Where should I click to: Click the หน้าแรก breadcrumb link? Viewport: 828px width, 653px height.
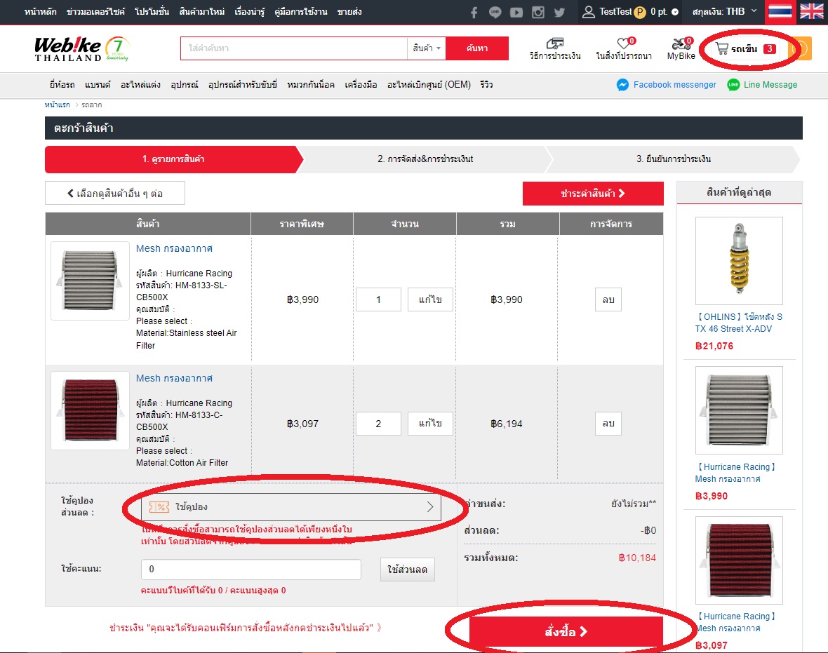(x=57, y=105)
